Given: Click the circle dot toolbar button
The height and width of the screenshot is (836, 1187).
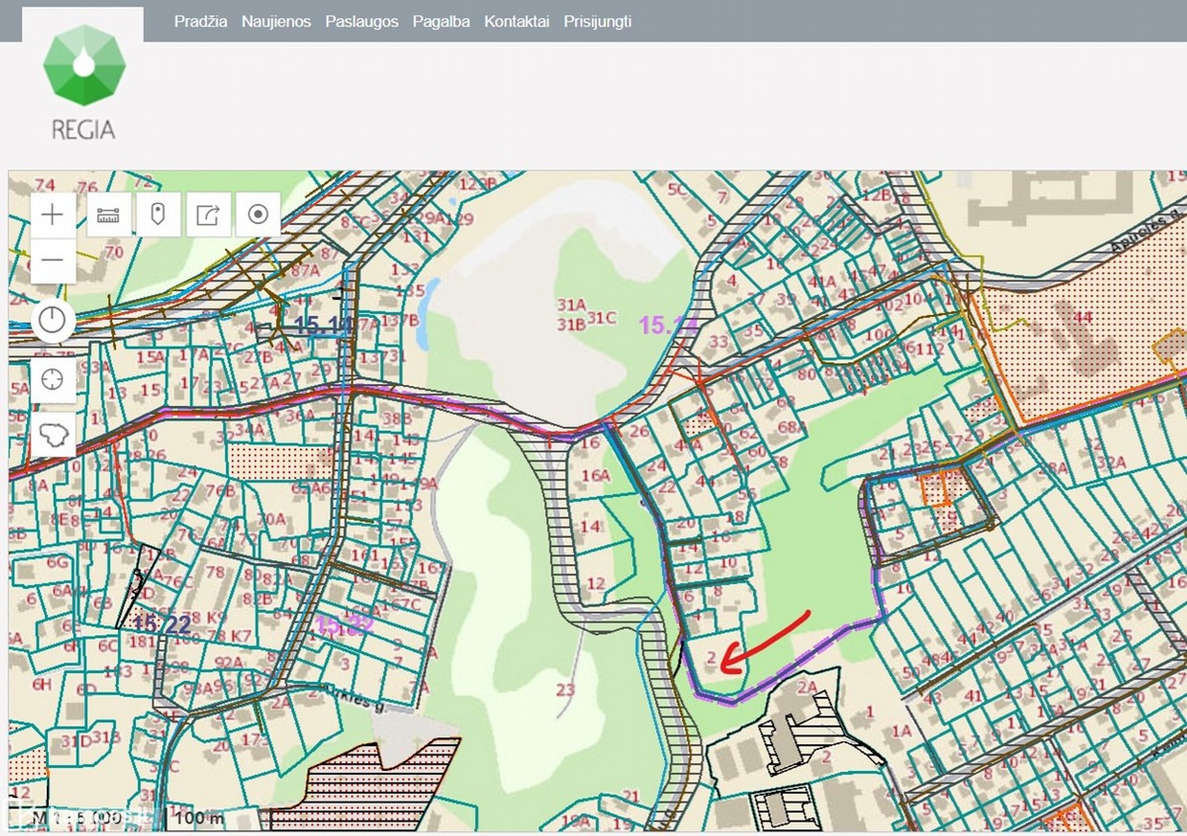Looking at the screenshot, I should pos(258,215).
